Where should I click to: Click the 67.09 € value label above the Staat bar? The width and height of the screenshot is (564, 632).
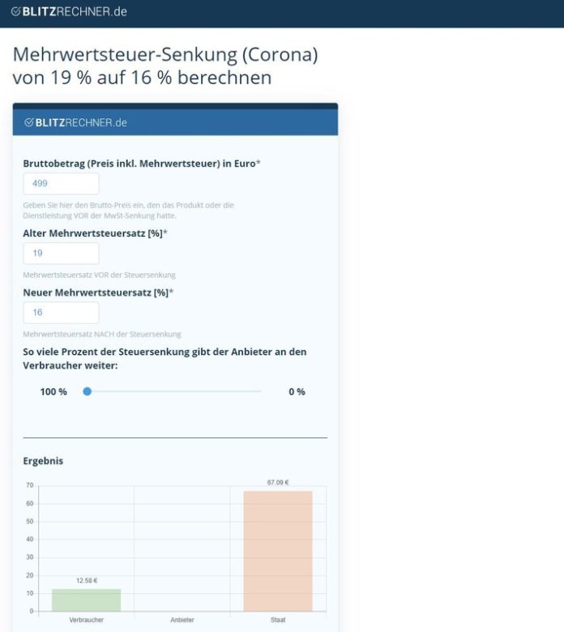pyautogui.click(x=278, y=483)
